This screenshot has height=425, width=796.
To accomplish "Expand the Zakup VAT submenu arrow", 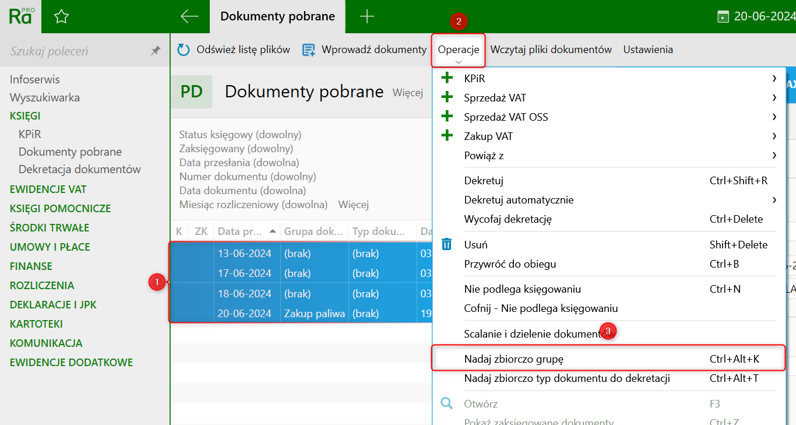I will pyautogui.click(x=774, y=136).
